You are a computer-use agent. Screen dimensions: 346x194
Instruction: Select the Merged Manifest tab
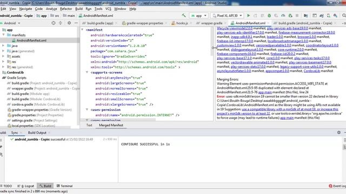(111, 125)
